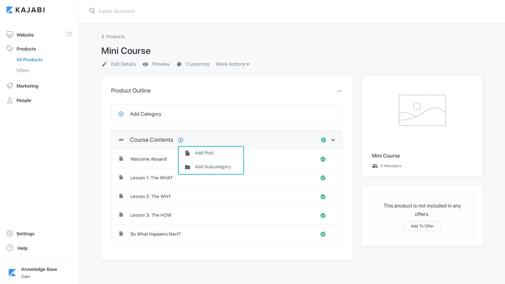Viewport: 505px width, 284px height.
Task: Toggle published status of Lesson 2
Action: click(323, 197)
